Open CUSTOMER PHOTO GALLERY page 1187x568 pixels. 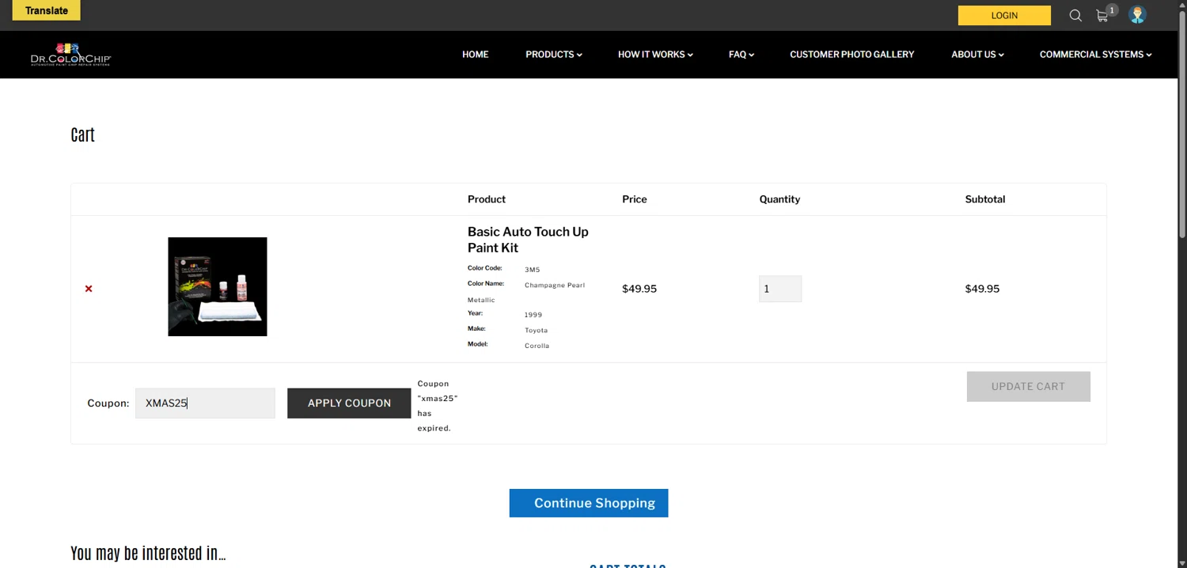pyautogui.click(x=851, y=55)
